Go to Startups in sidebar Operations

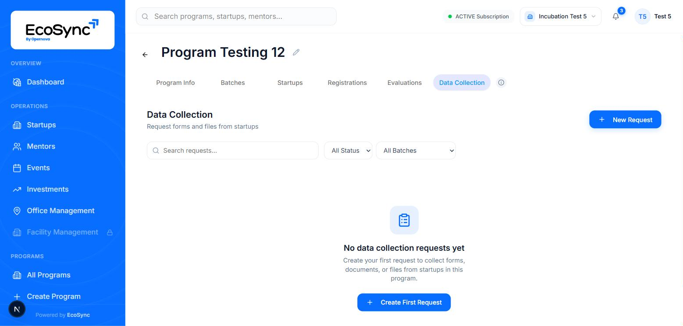pyautogui.click(x=41, y=125)
